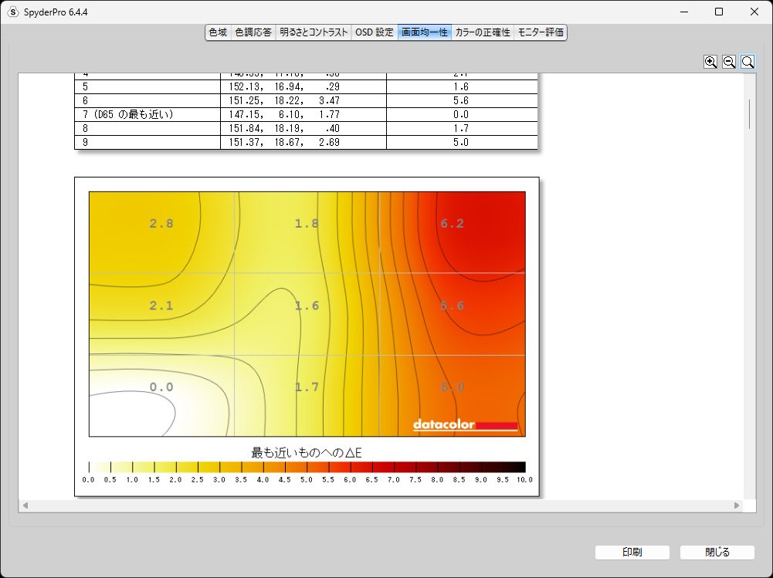Open the モニター評価 tab
This screenshot has width=773, height=578.
pos(541,32)
